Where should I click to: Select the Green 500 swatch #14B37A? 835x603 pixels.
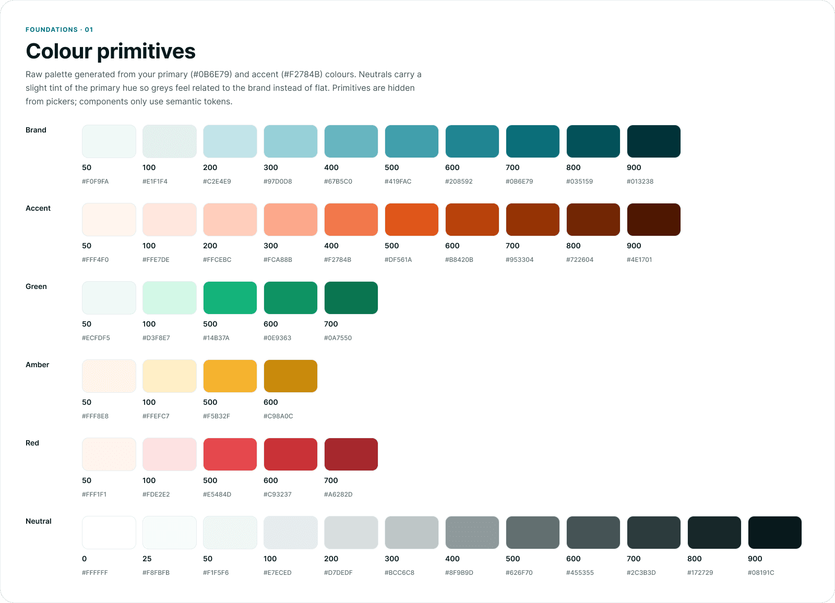point(230,298)
